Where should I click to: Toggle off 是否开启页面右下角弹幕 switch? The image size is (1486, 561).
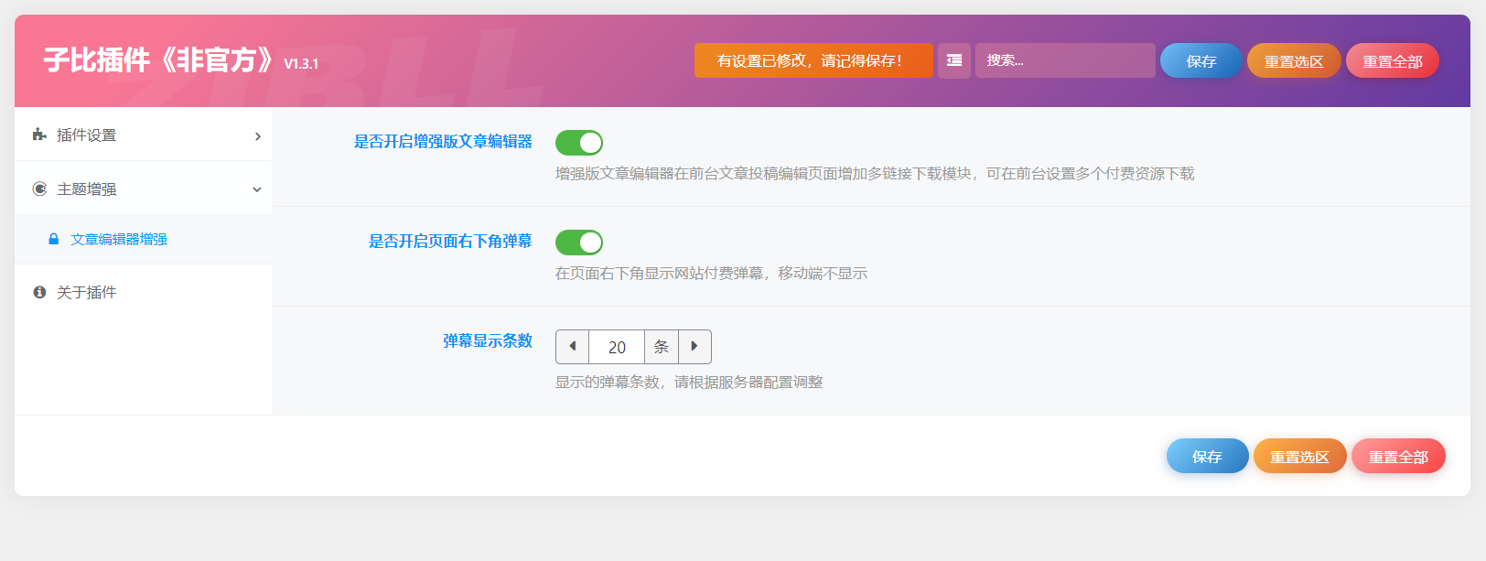point(579,243)
